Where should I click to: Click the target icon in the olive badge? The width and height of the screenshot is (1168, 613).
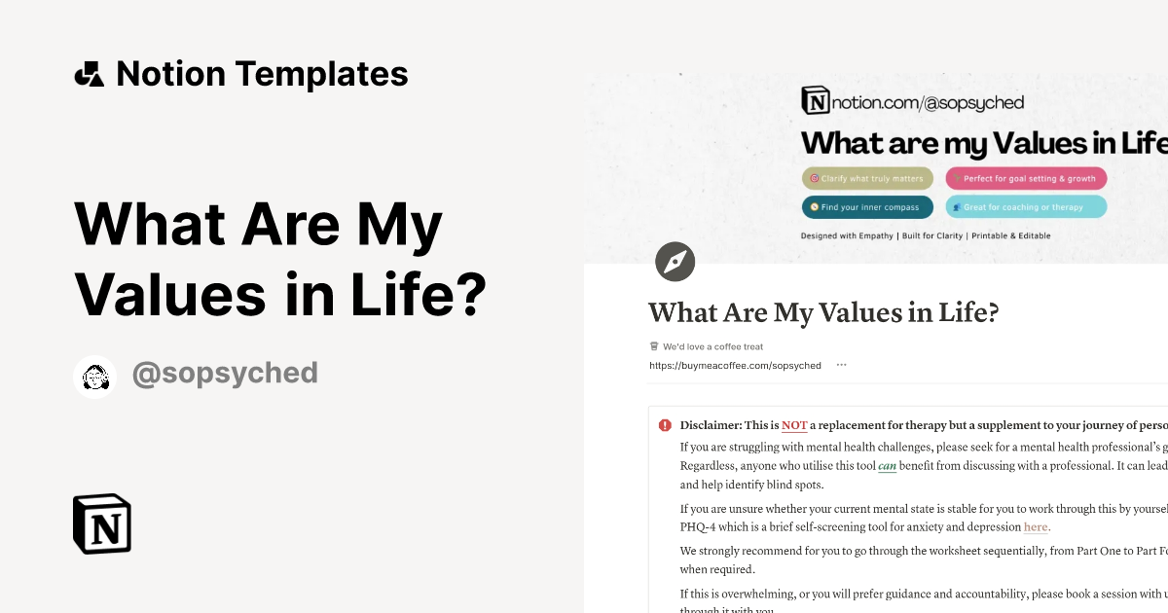coord(815,178)
